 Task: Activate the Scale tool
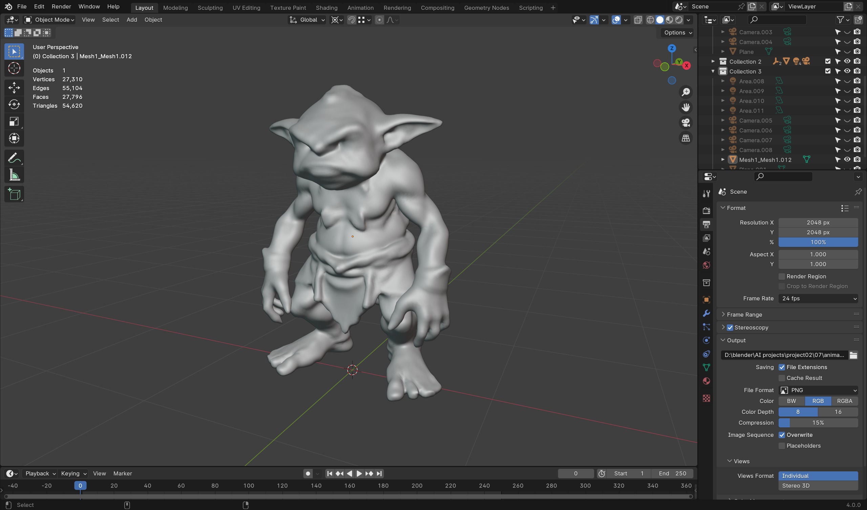click(x=14, y=122)
